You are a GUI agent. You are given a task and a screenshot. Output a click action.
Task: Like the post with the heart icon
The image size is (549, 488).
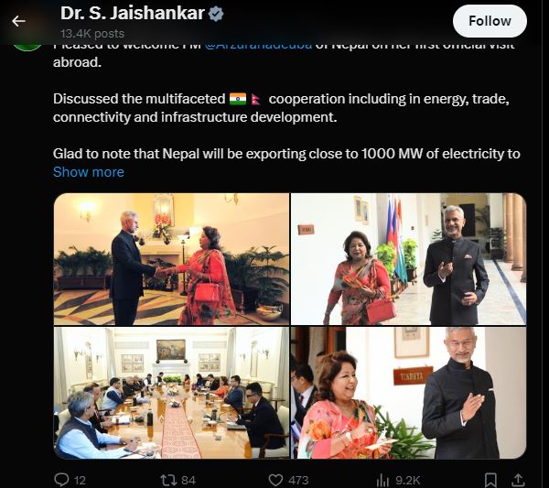pos(275,480)
